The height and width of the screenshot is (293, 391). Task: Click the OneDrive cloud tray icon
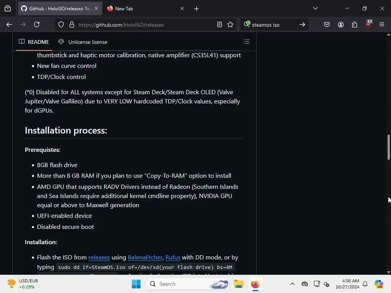304,284
